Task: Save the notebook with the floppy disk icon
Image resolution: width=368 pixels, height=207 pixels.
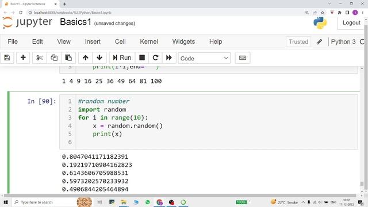Action: click(x=7, y=57)
